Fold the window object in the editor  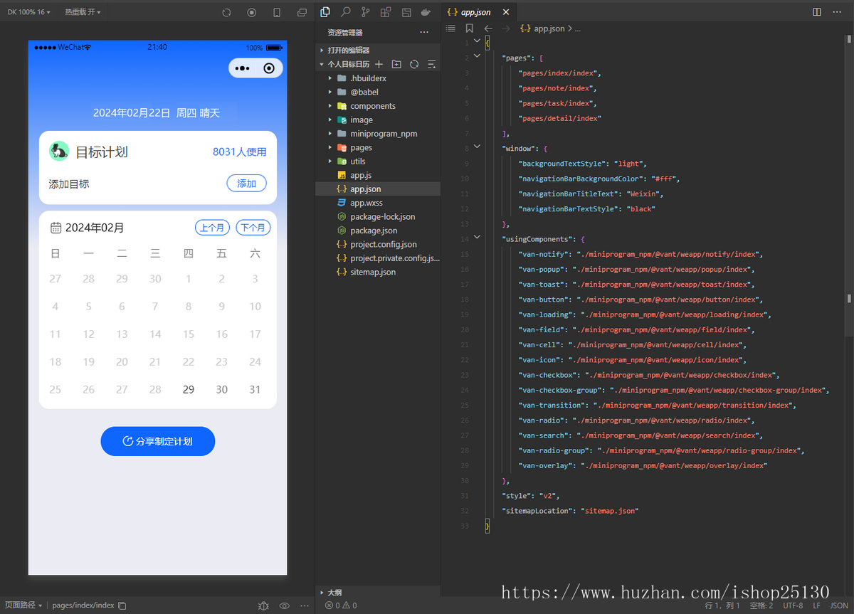pos(477,148)
